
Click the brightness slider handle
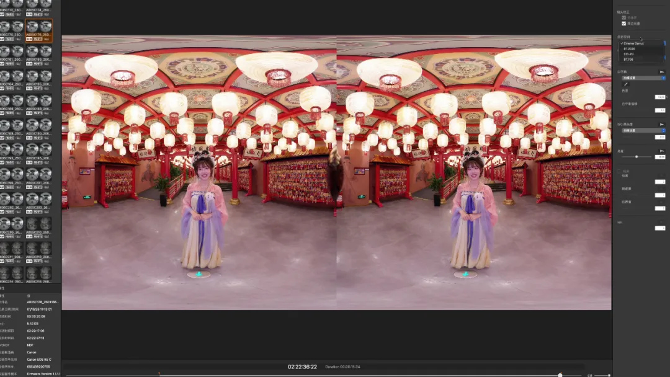click(x=638, y=156)
